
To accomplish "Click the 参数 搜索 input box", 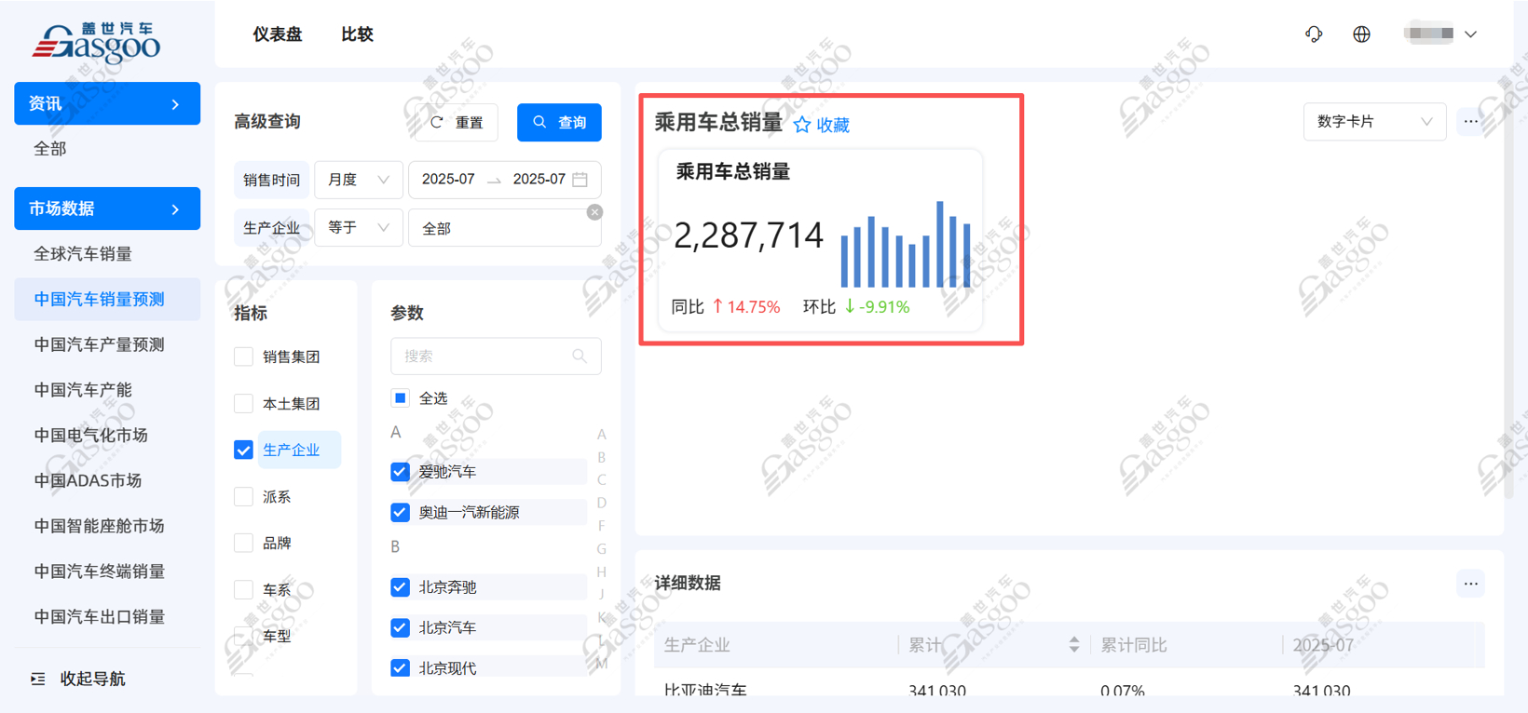I will click(496, 356).
